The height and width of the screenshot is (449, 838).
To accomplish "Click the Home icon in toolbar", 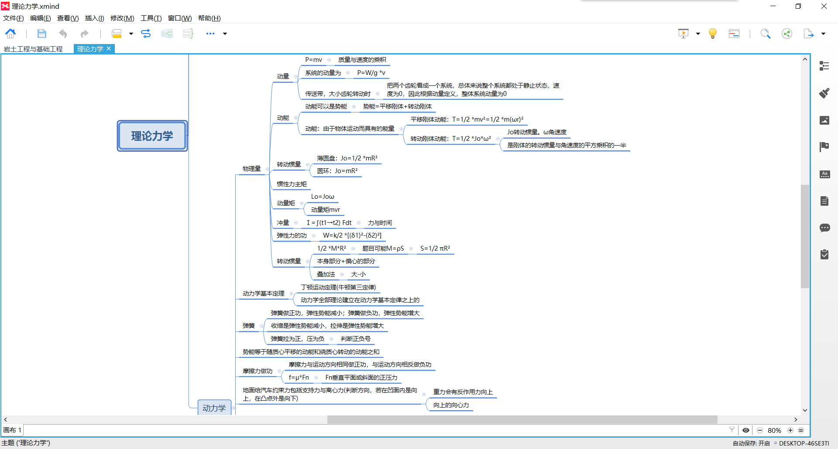I will coord(10,34).
